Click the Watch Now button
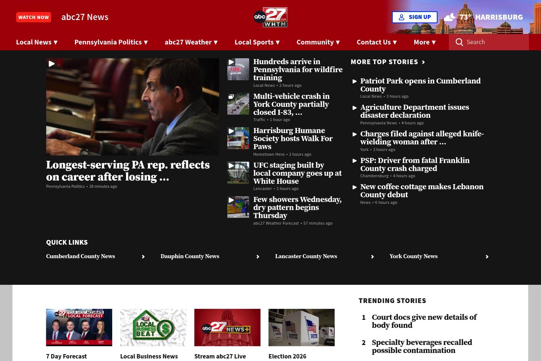The height and width of the screenshot is (361, 541). click(x=34, y=17)
